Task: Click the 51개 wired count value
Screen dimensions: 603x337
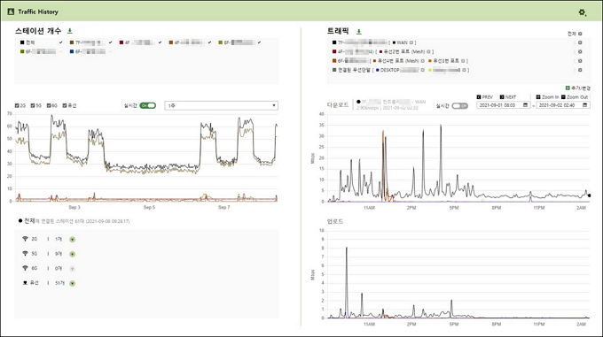Action: tap(59, 283)
